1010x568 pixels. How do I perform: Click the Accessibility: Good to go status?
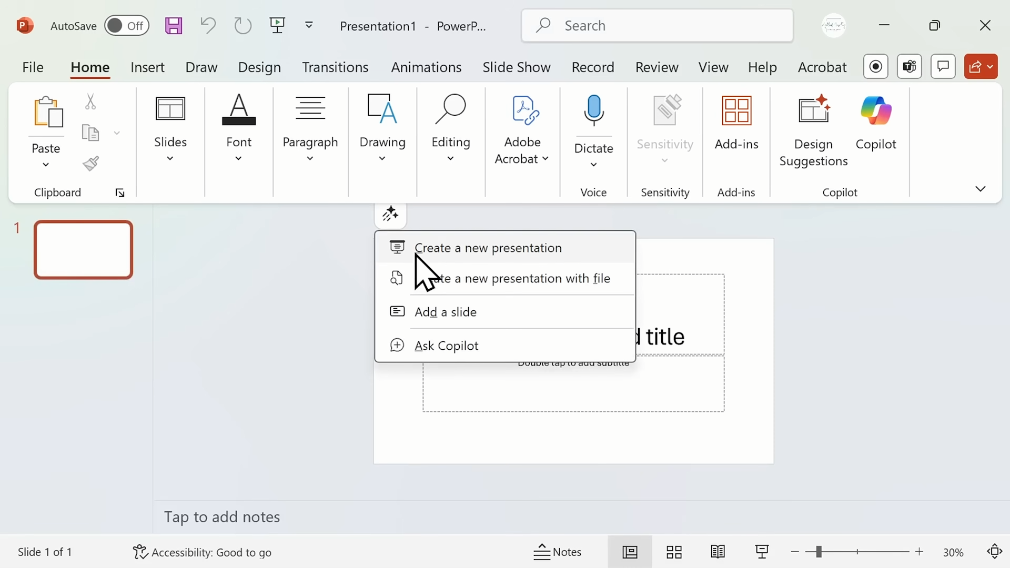point(202,552)
